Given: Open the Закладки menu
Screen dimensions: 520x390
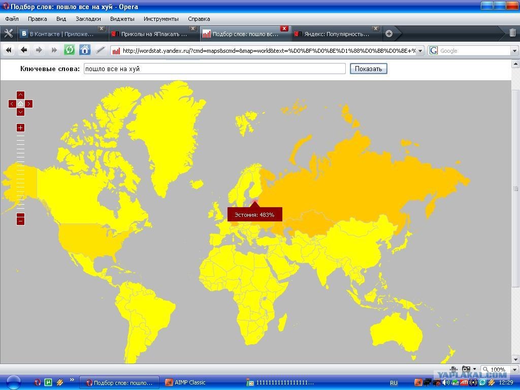Looking at the screenshot, I should click(x=88, y=19).
